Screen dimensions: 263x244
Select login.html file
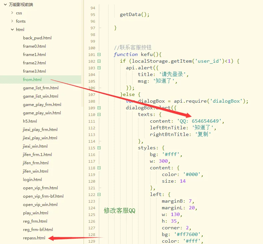pyautogui.click(x=32, y=180)
